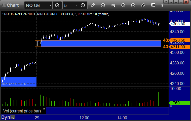Click the Vol (current price bar) label
Image resolution: width=191 pixels, height=121 pixels.
point(22,111)
